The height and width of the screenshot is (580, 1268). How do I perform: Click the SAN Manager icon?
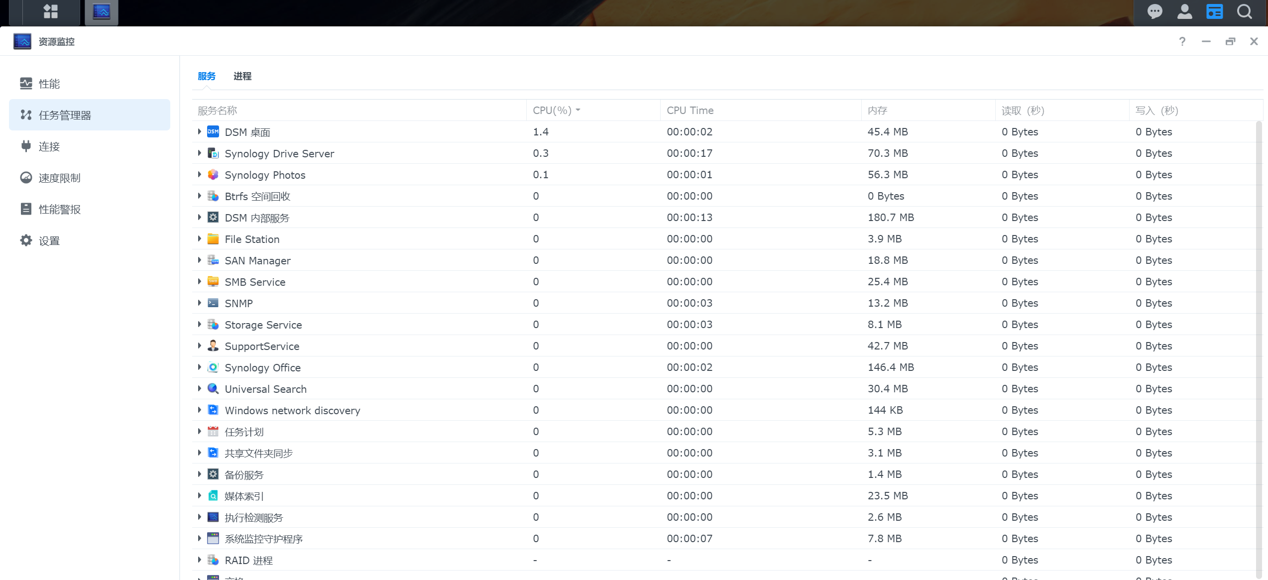click(213, 260)
